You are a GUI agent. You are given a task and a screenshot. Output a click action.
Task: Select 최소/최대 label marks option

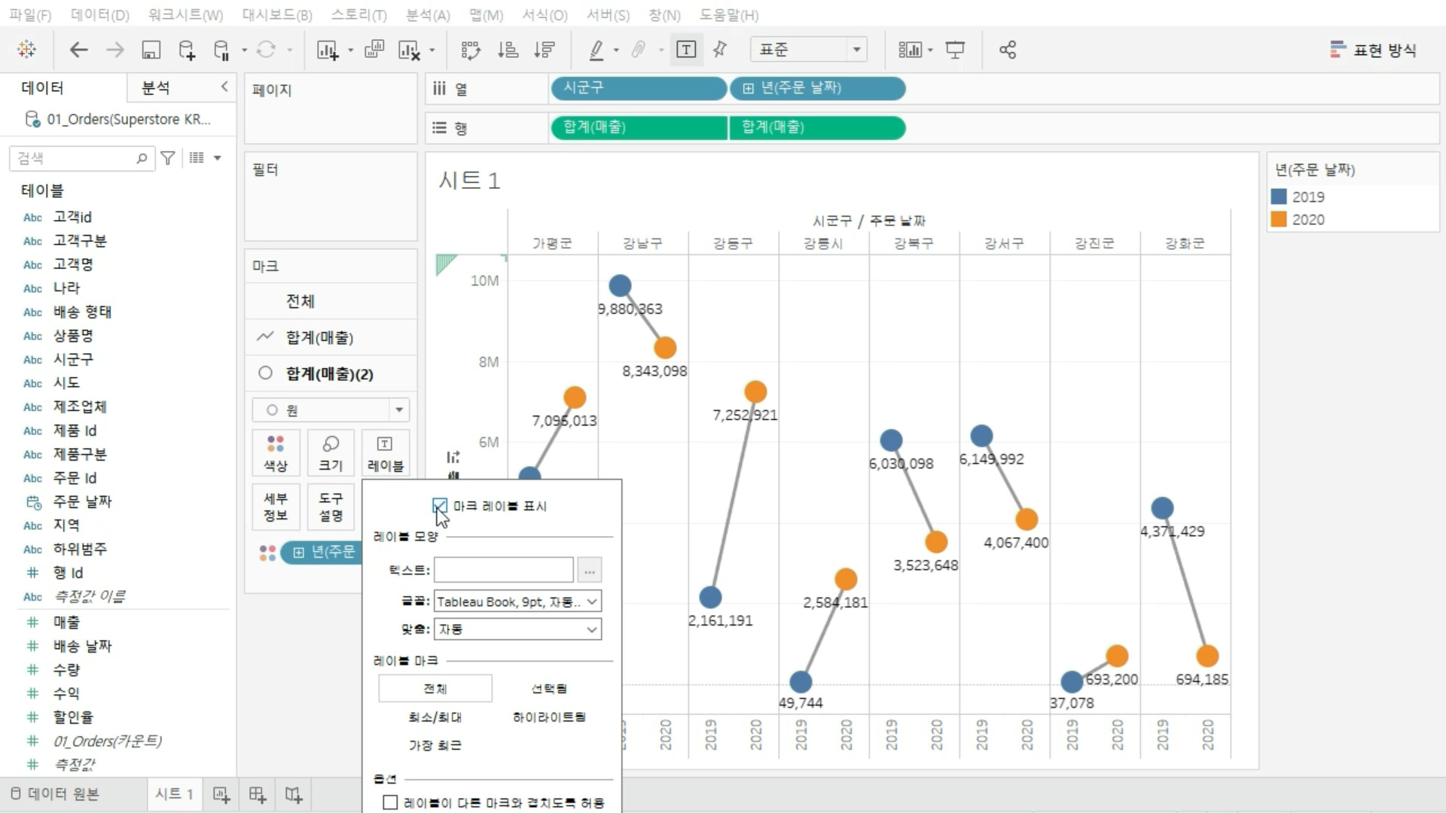(435, 717)
